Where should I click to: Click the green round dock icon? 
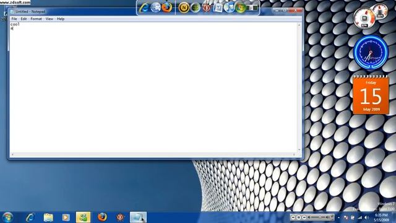[x=196, y=7]
